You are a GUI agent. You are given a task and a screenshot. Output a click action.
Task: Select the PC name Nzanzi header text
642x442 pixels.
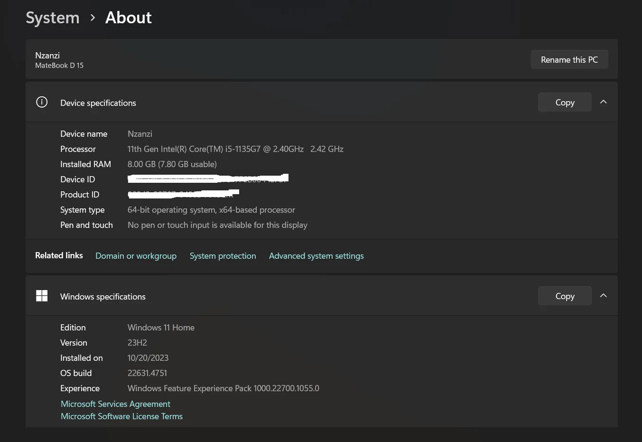47,56
